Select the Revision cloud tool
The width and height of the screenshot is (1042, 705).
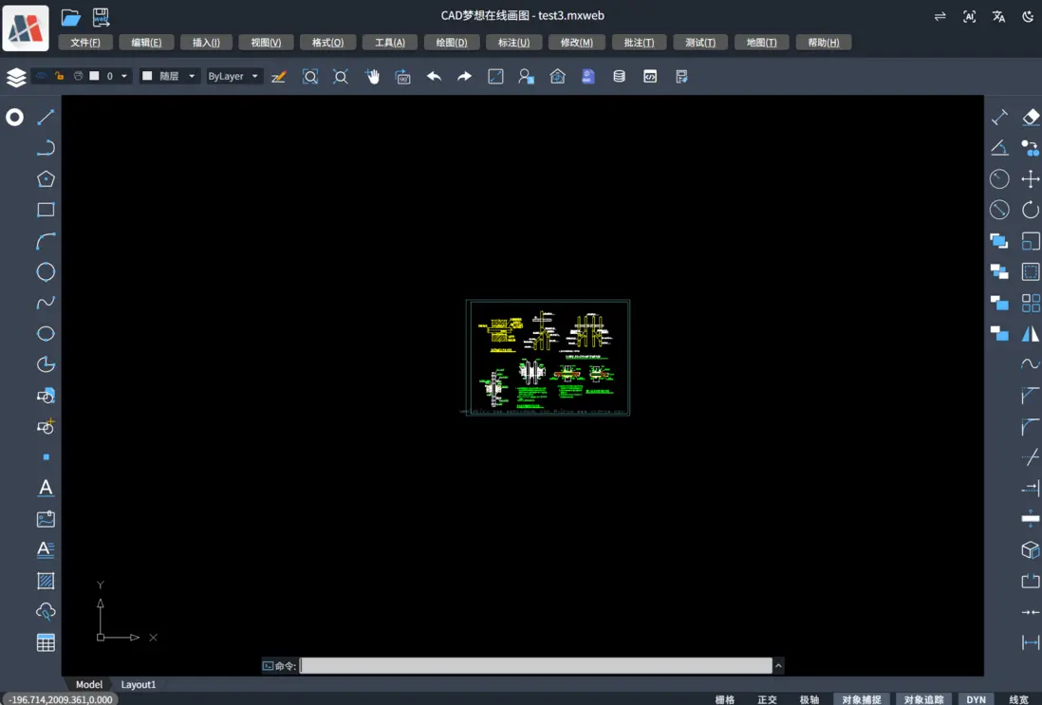click(46, 611)
